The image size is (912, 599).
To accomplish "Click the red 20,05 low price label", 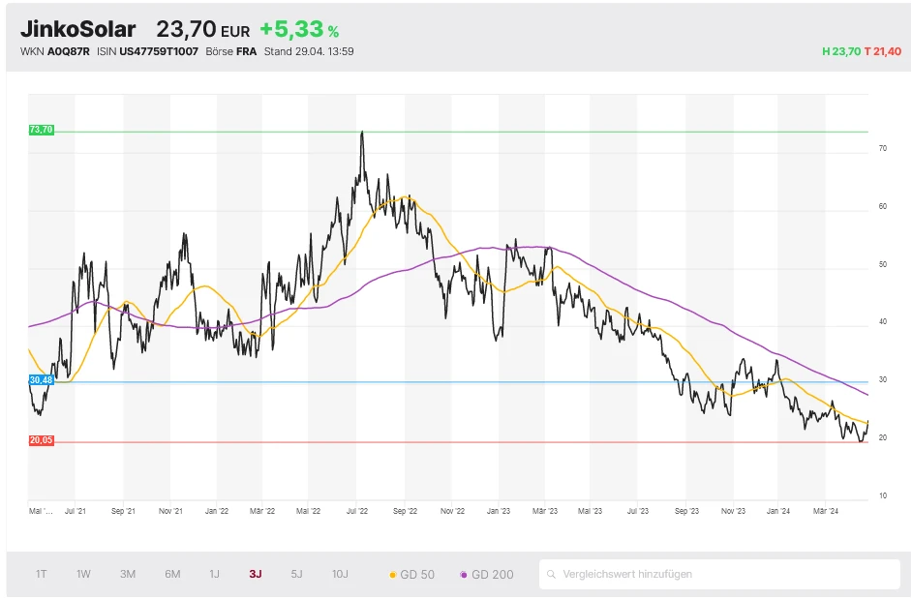I will point(42,439).
